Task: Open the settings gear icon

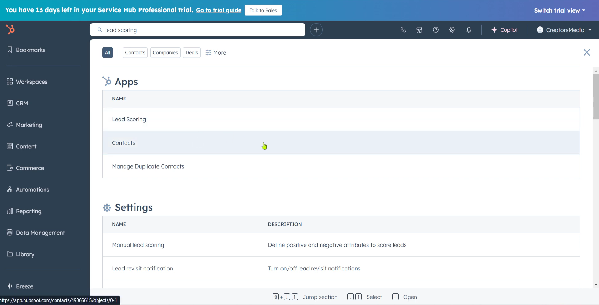Action: tap(452, 30)
